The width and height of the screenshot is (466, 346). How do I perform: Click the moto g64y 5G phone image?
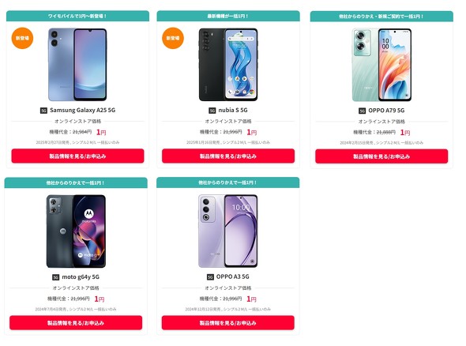click(x=76, y=231)
